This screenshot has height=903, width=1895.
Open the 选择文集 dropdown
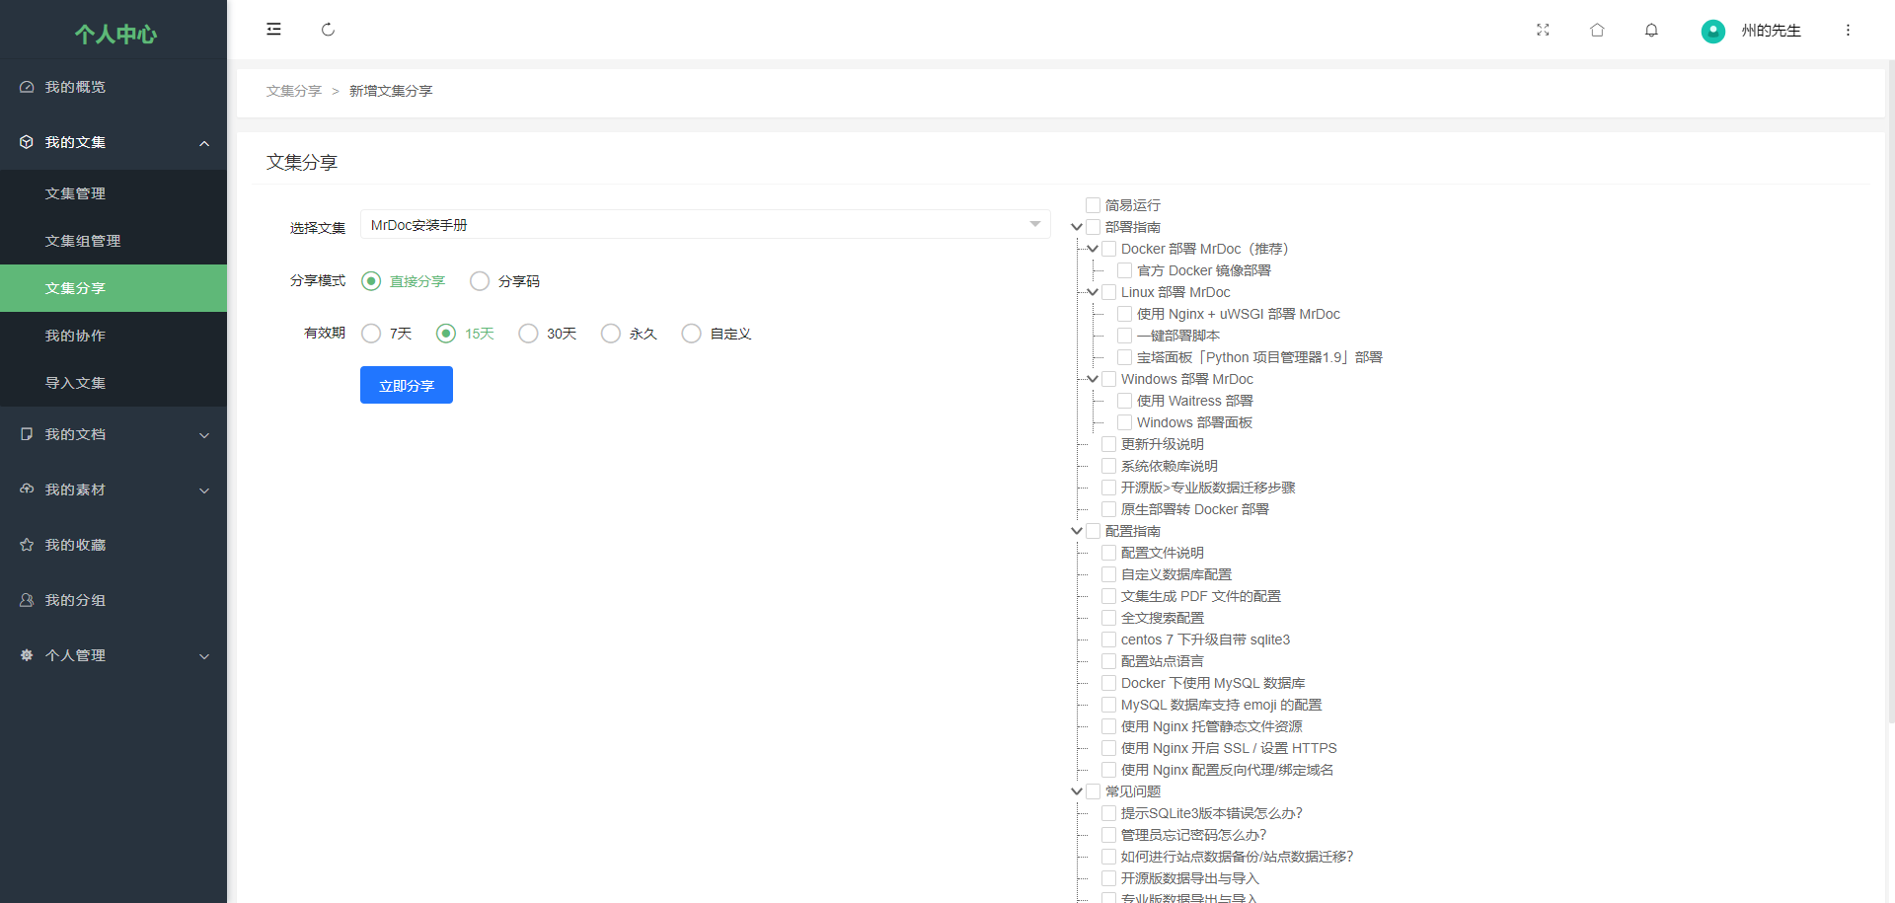click(705, 225)
